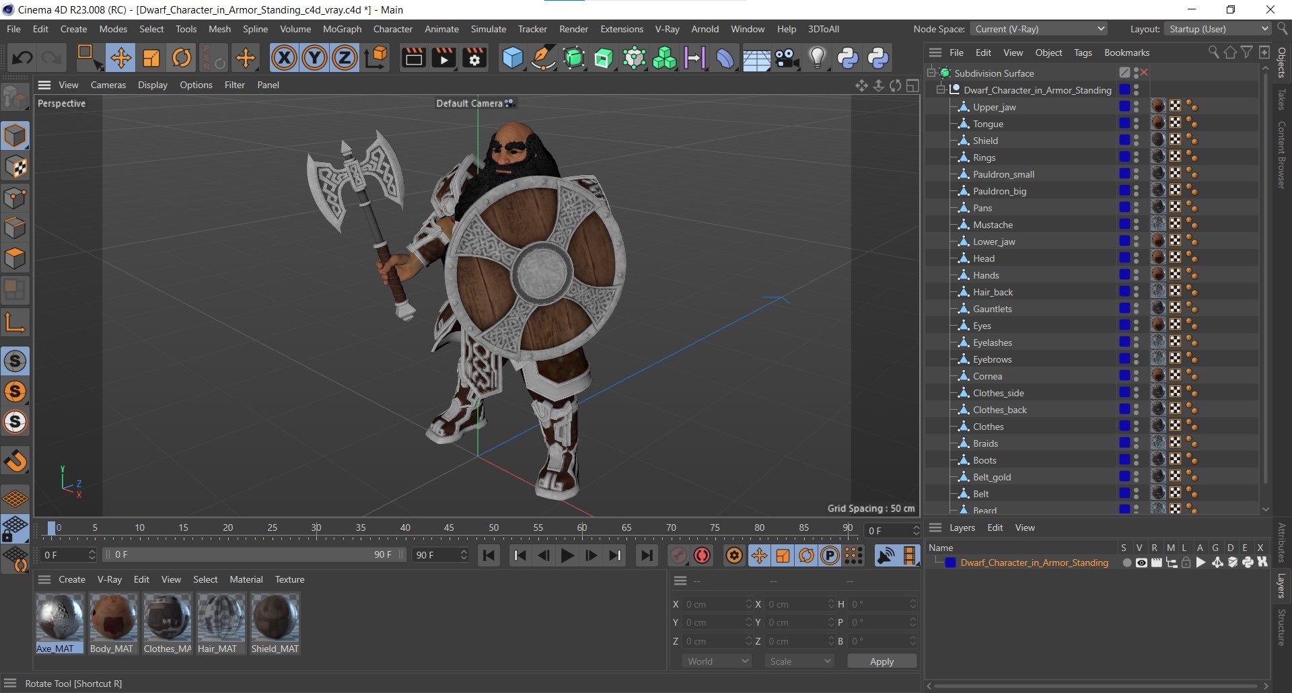Image resolution: width=1292 pixels, height=693 pixels.
Task: Add a Floor environment object
Action: coord(756,58)
